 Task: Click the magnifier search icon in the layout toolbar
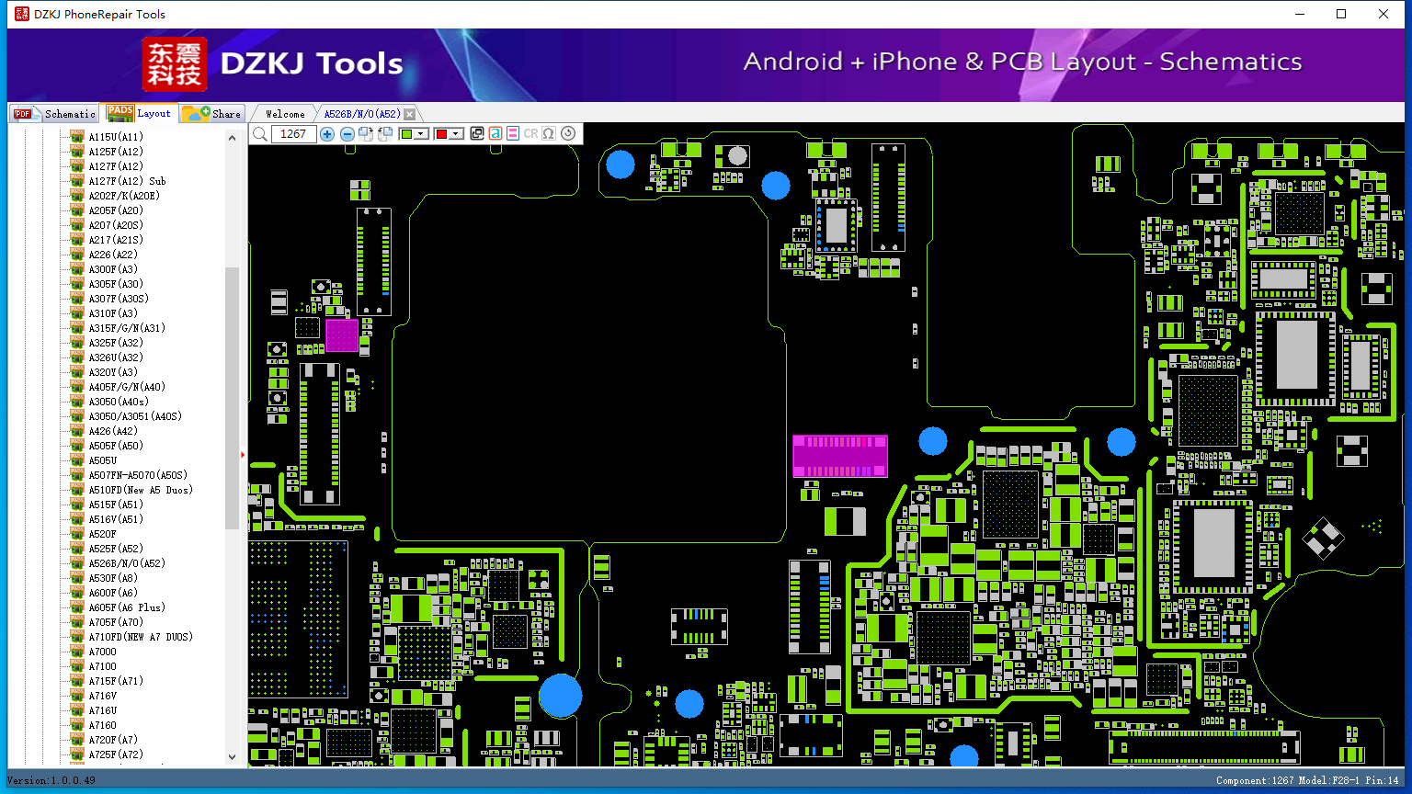click(260, 134)
